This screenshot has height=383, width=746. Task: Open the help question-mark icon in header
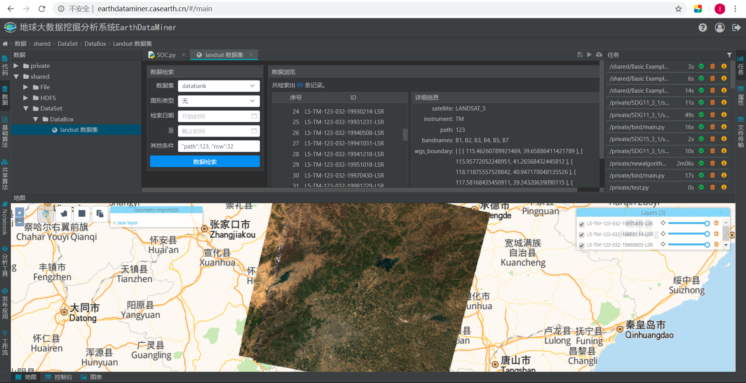tap(702, 28)
